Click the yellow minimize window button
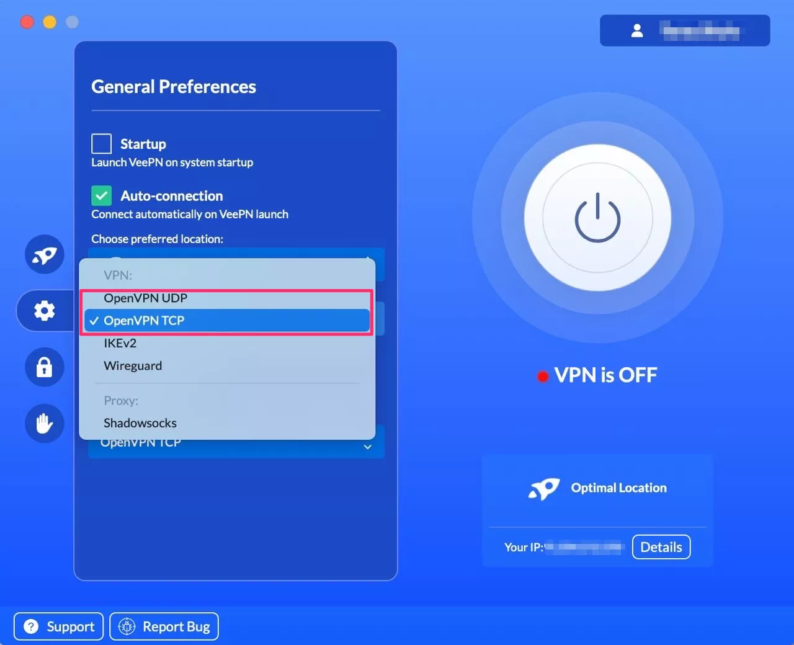The width and height of the screenshot is (794, 645). (x=50, y=22)
